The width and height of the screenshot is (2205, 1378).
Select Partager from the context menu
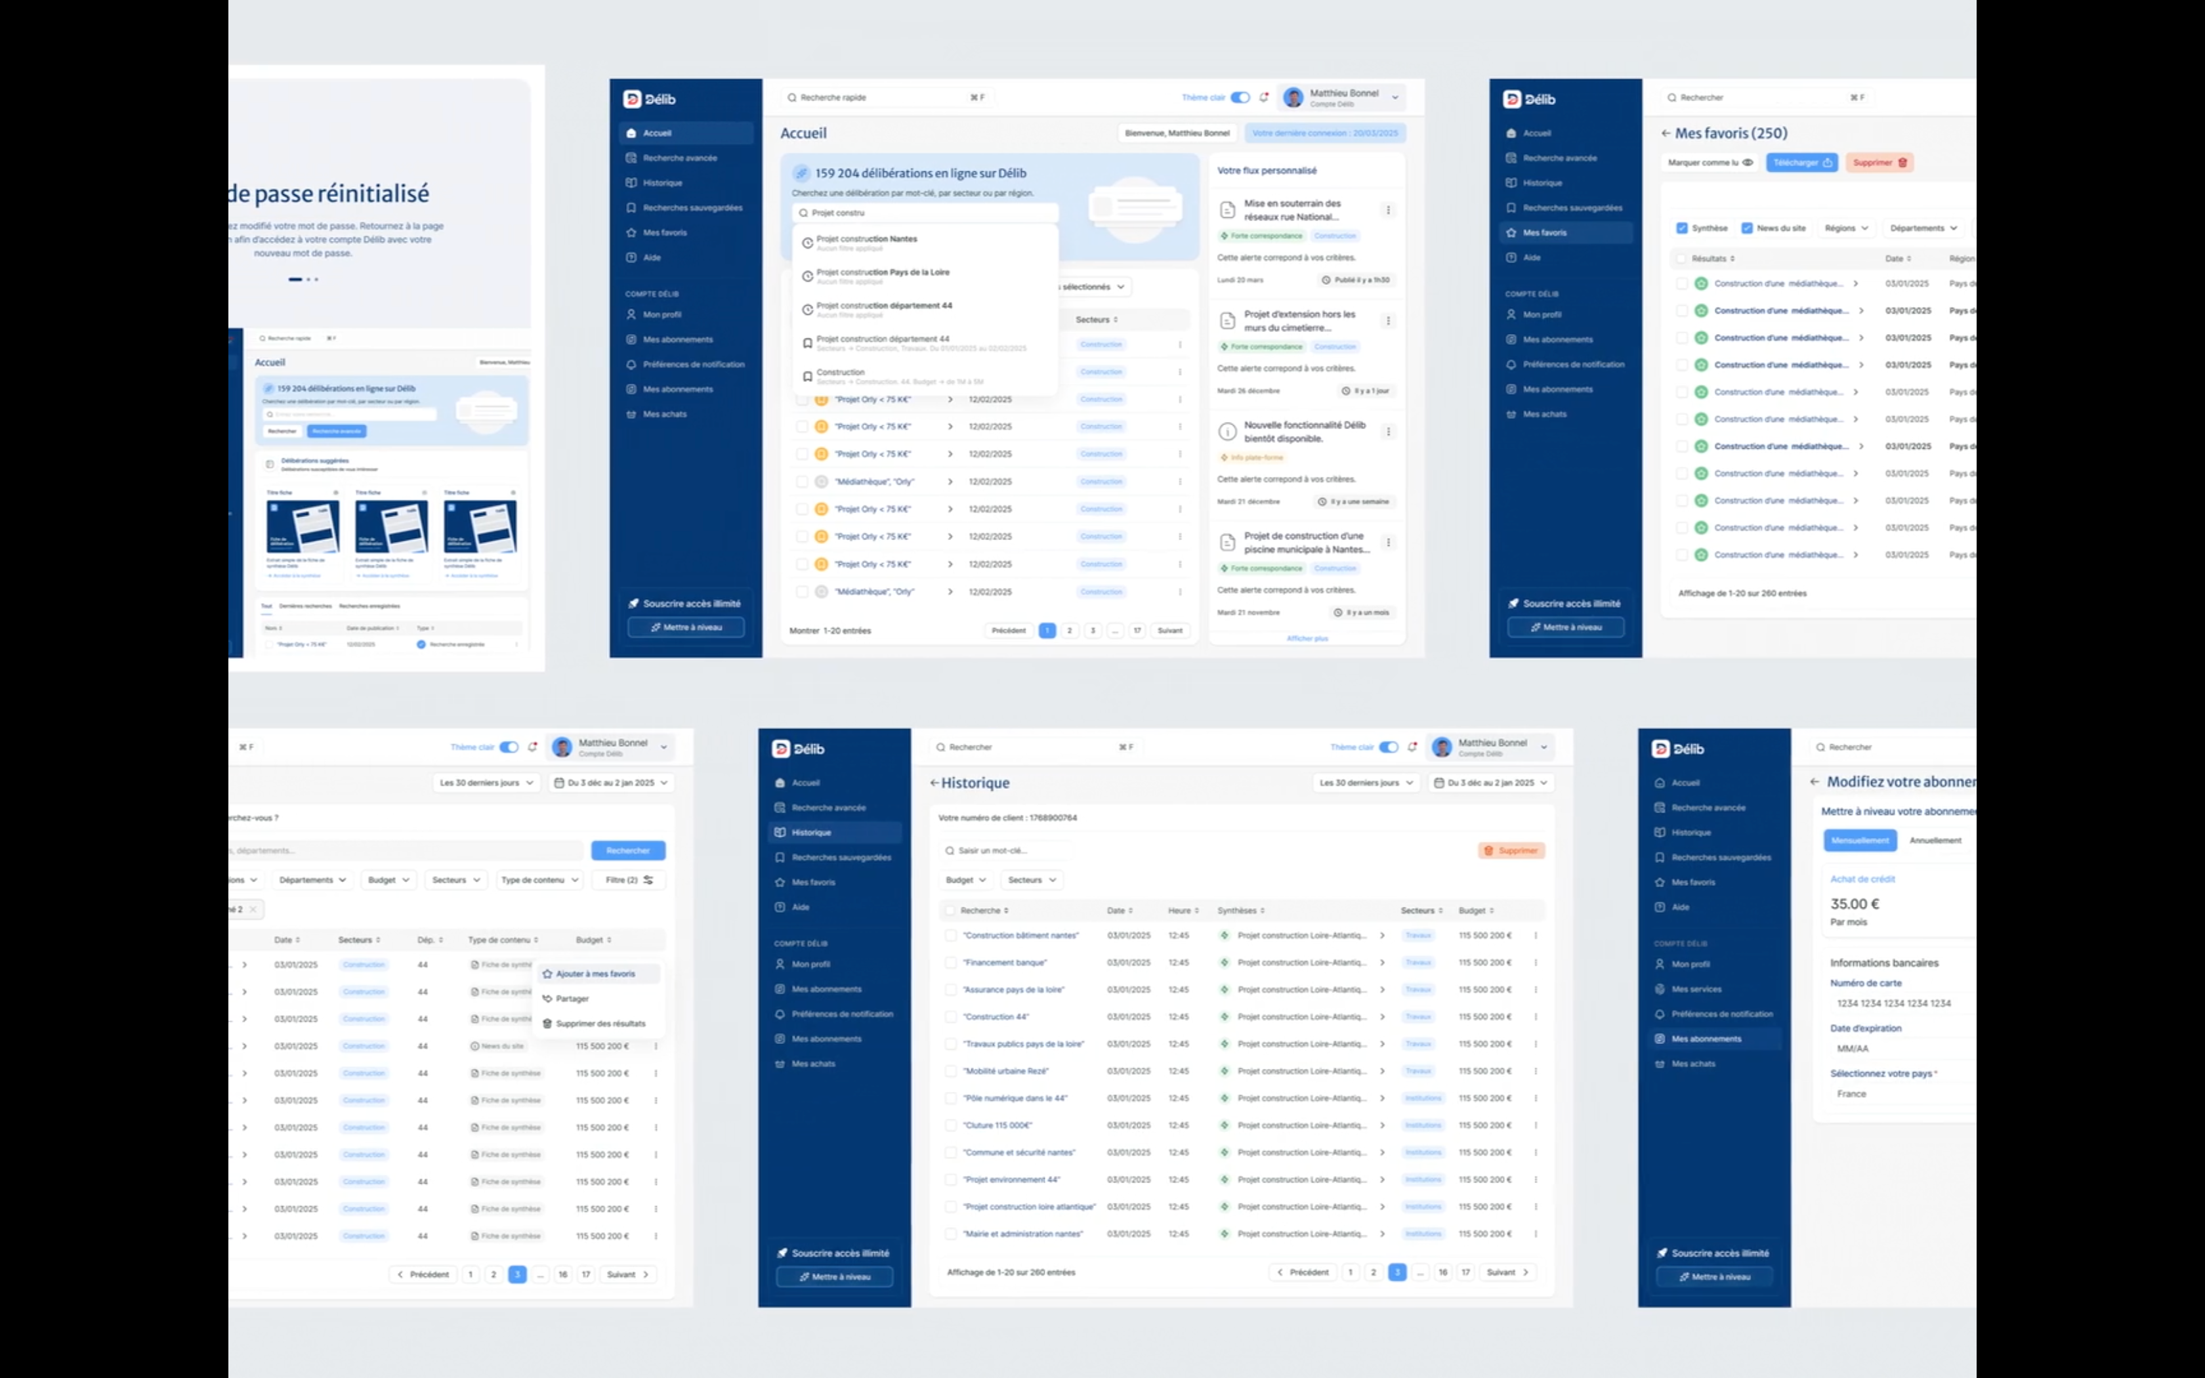click(572, 998)
